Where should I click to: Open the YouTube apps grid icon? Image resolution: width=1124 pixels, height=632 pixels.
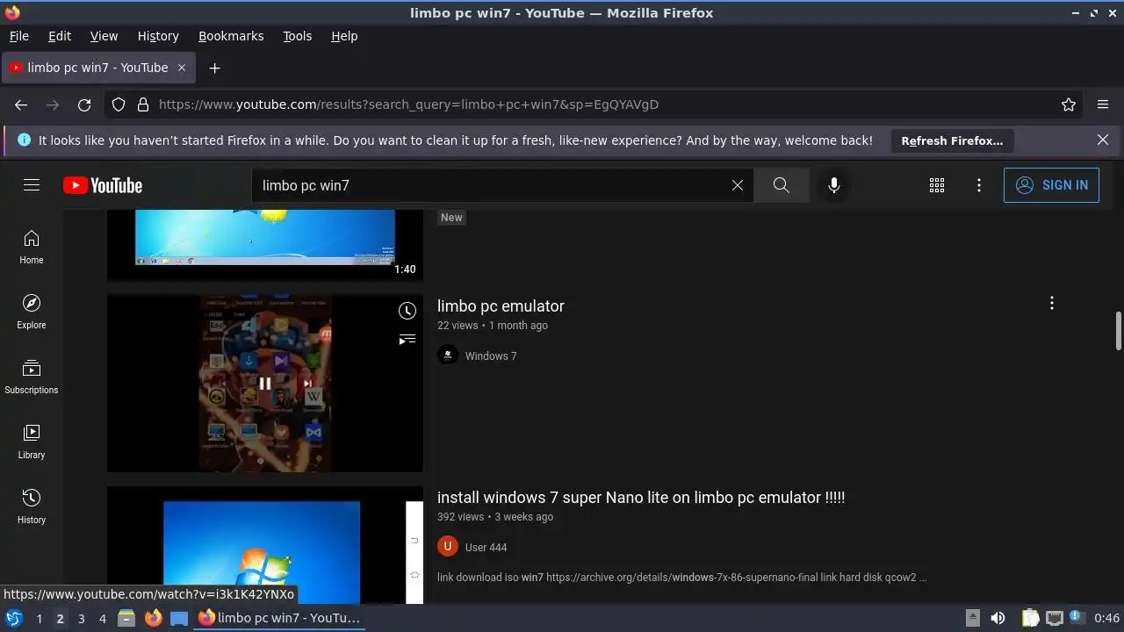pos(937,185)
